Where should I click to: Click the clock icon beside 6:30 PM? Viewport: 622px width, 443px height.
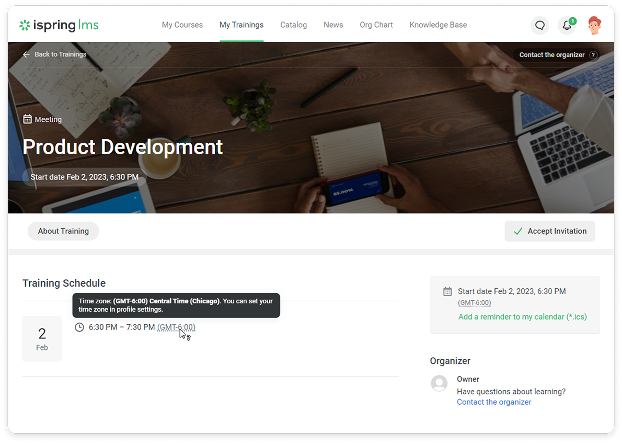[79, 327]
